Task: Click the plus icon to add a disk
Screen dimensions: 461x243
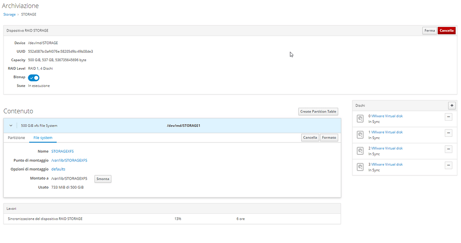Action: 452,105
